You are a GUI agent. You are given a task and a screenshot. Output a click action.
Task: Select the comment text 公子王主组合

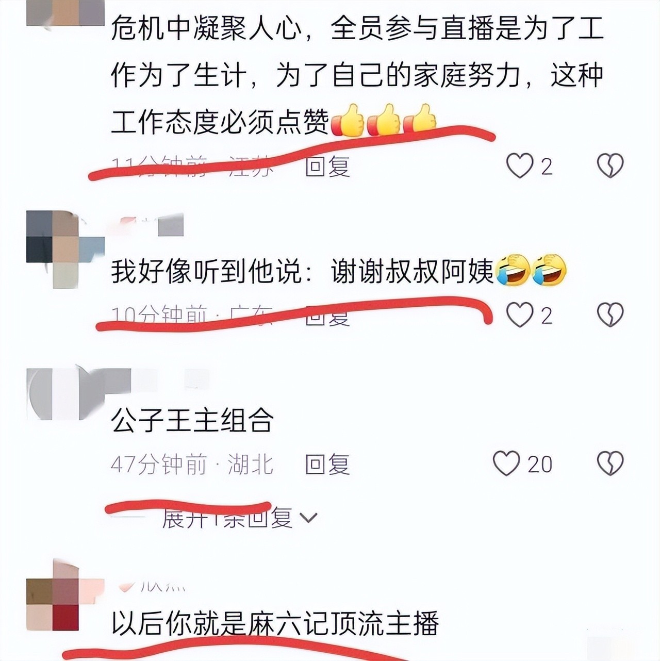[x=192, y=420]
